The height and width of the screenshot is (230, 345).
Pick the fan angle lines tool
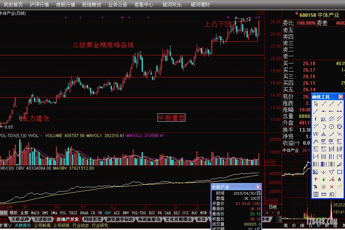click(x=339, y=164)
